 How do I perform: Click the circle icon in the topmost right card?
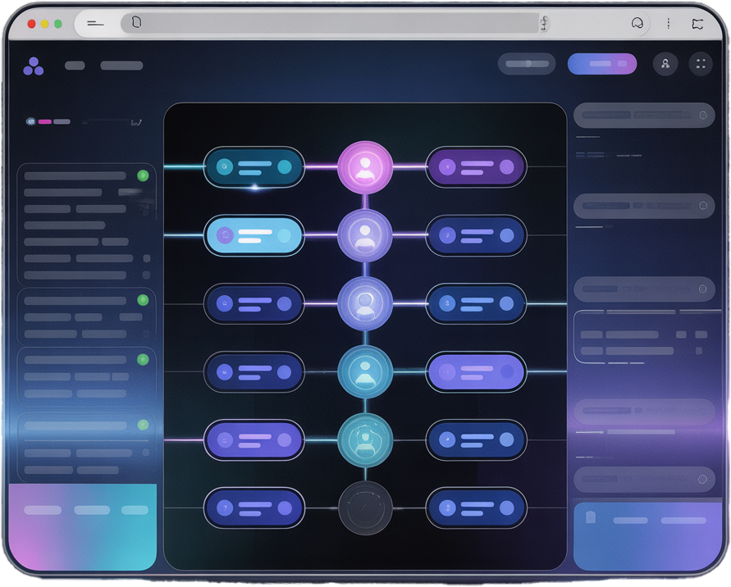tap(701, 115)
